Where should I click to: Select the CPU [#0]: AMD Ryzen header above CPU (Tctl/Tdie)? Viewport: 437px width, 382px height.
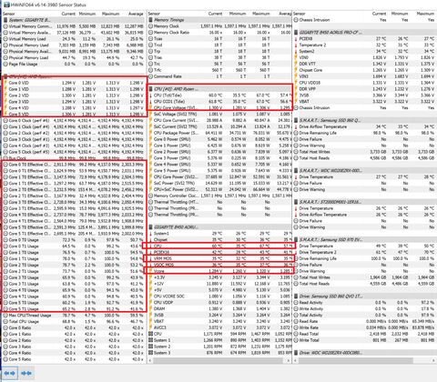[219, 89]
